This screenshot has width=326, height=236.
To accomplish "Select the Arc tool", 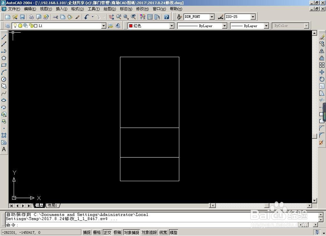I will [x=4, y=72].
